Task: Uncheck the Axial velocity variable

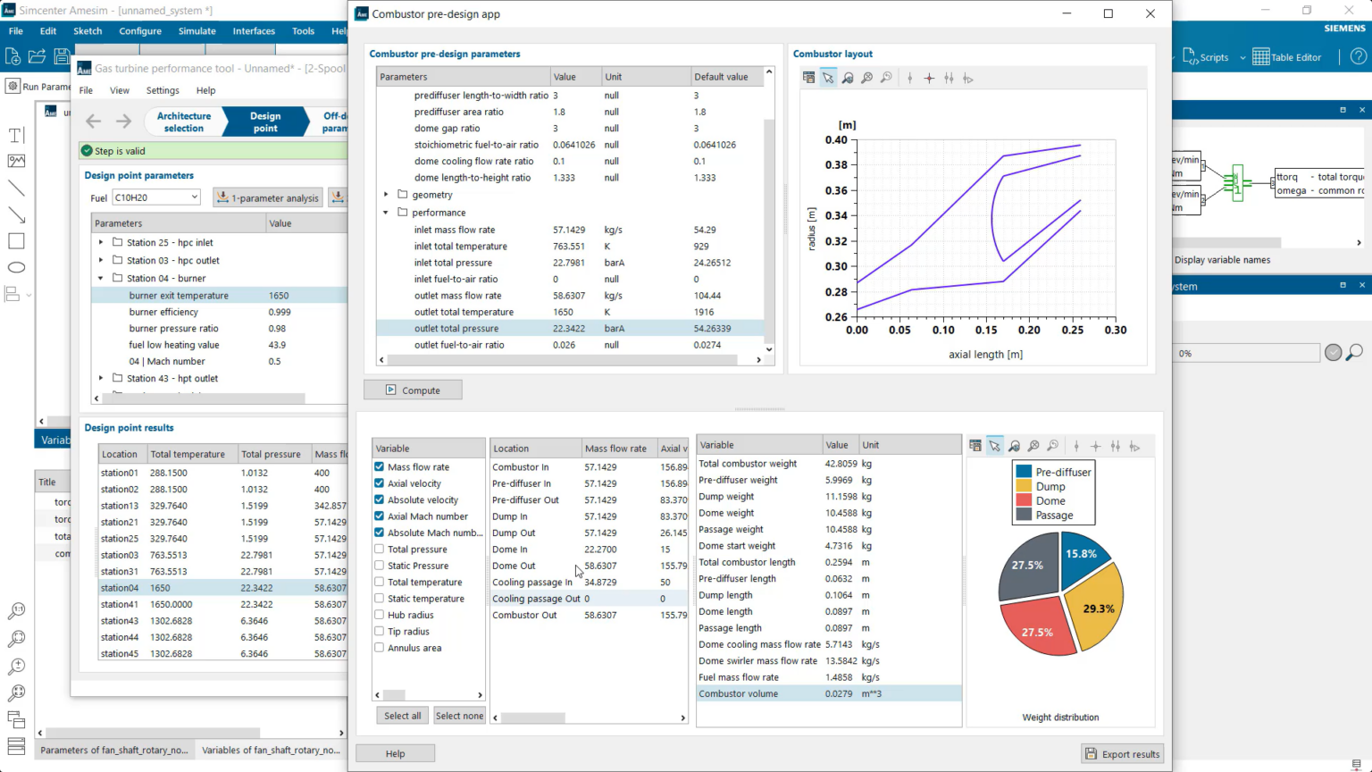Action: click(x=379, y=482)
